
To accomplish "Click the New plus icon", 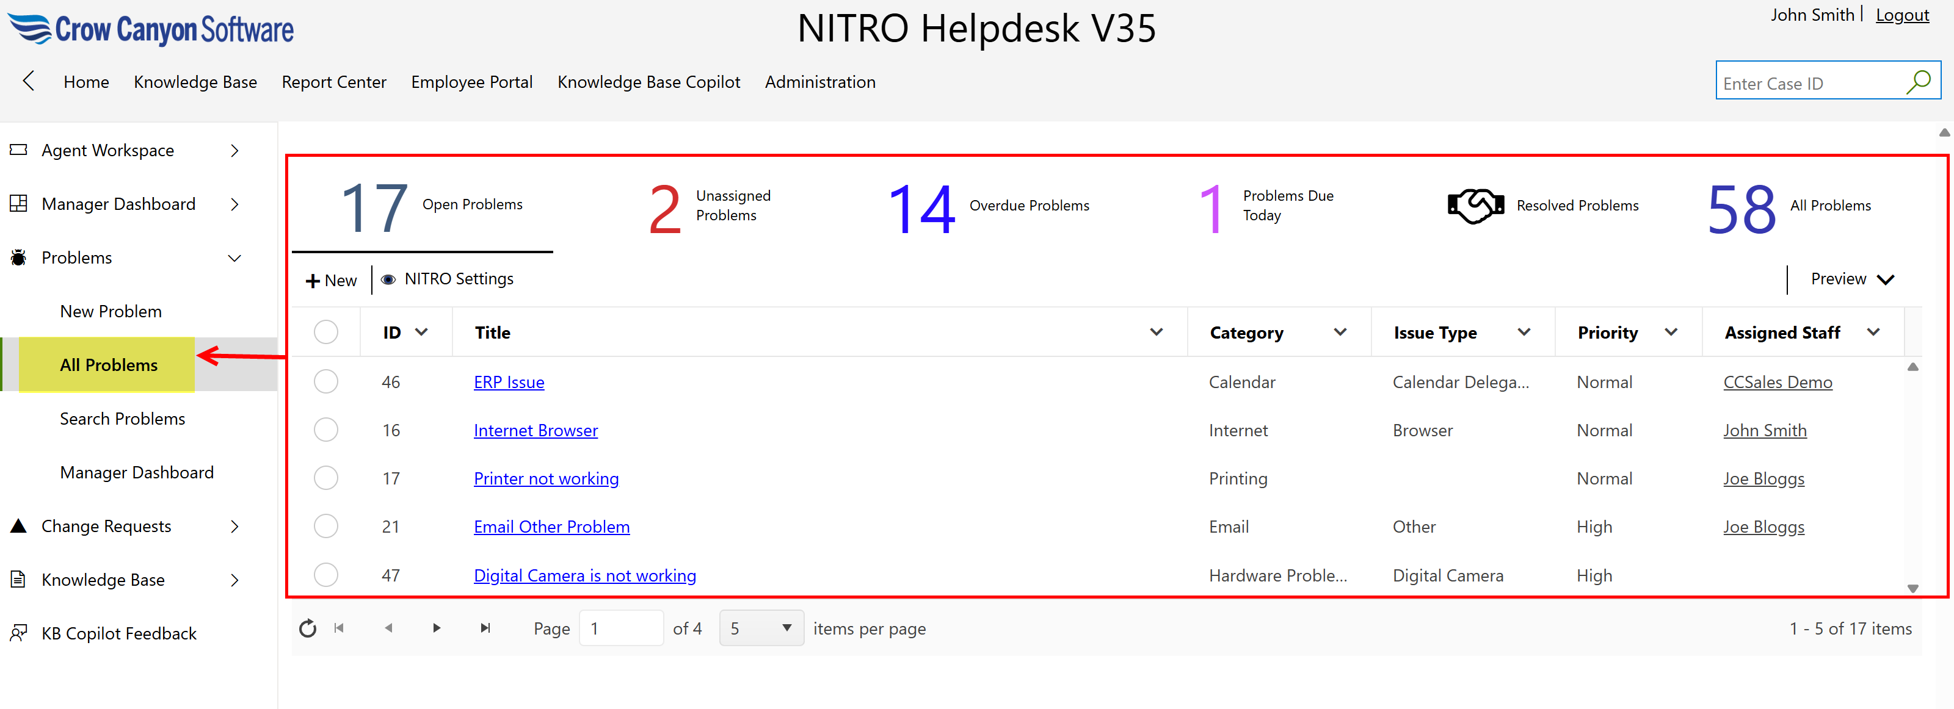I will [312, 281].
